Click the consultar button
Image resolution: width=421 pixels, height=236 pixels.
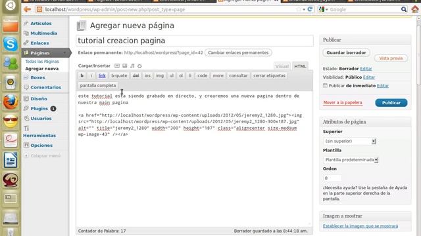(x=238, y=76)
